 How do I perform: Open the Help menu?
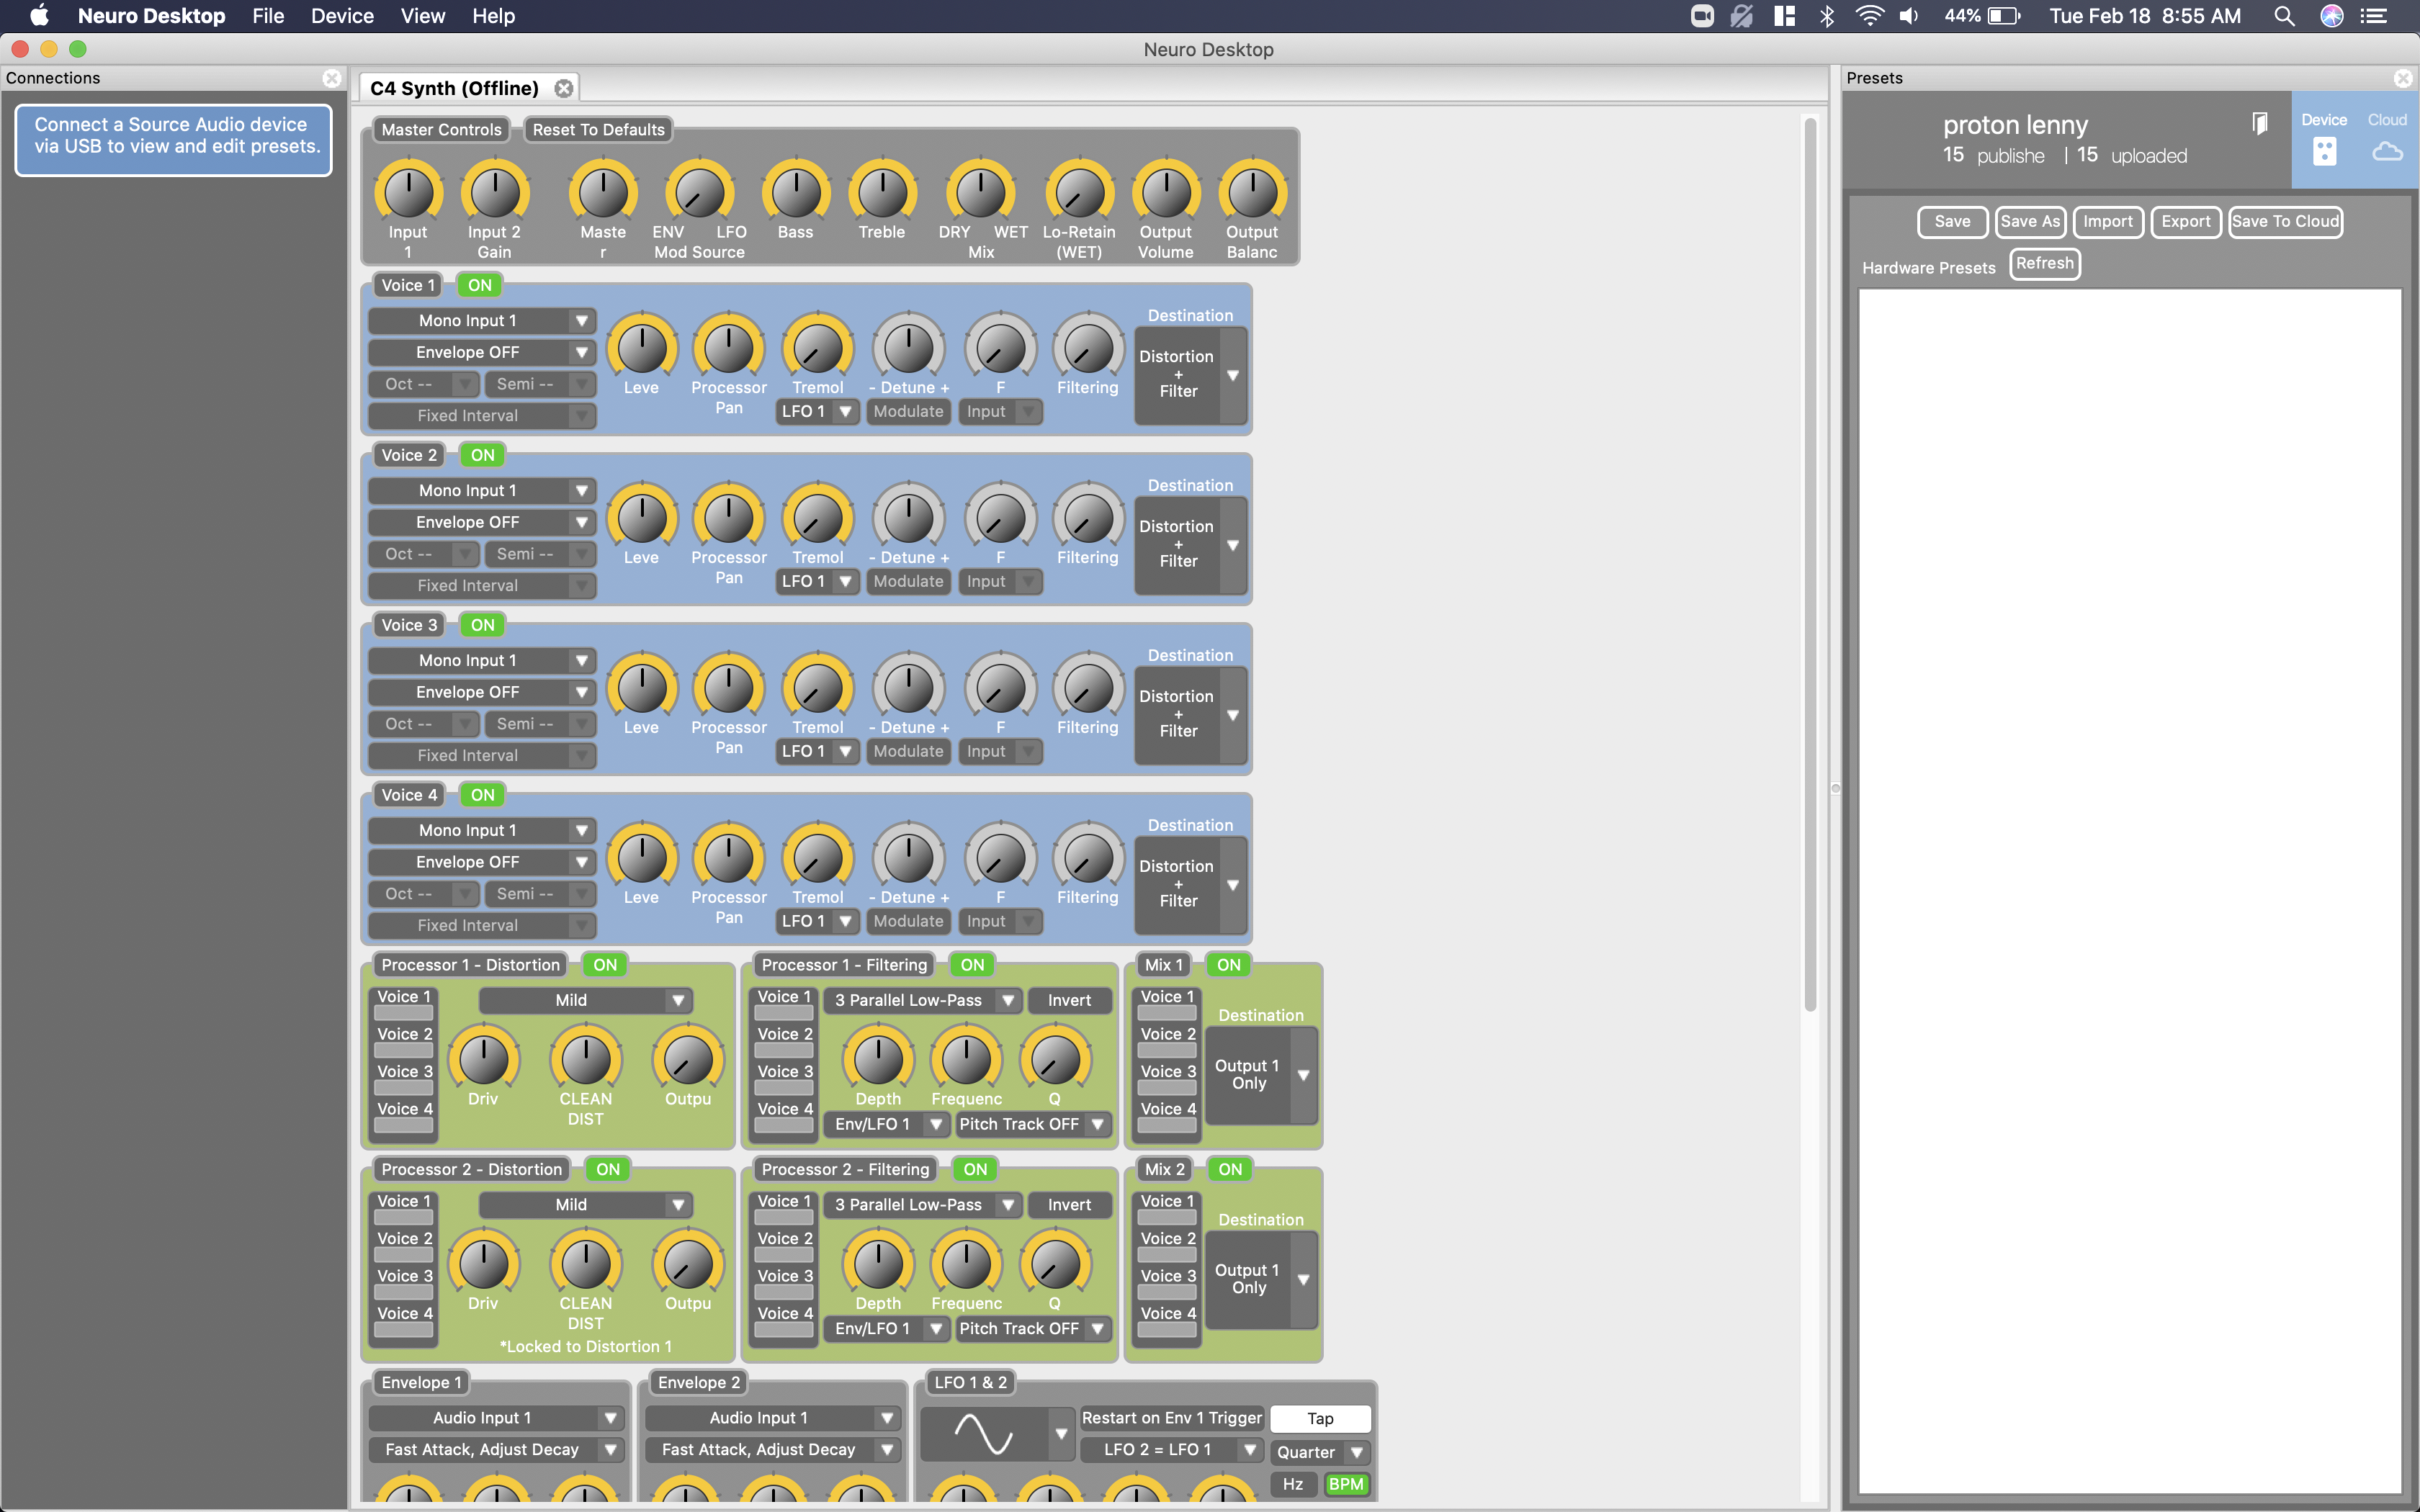tap(493, 16)
